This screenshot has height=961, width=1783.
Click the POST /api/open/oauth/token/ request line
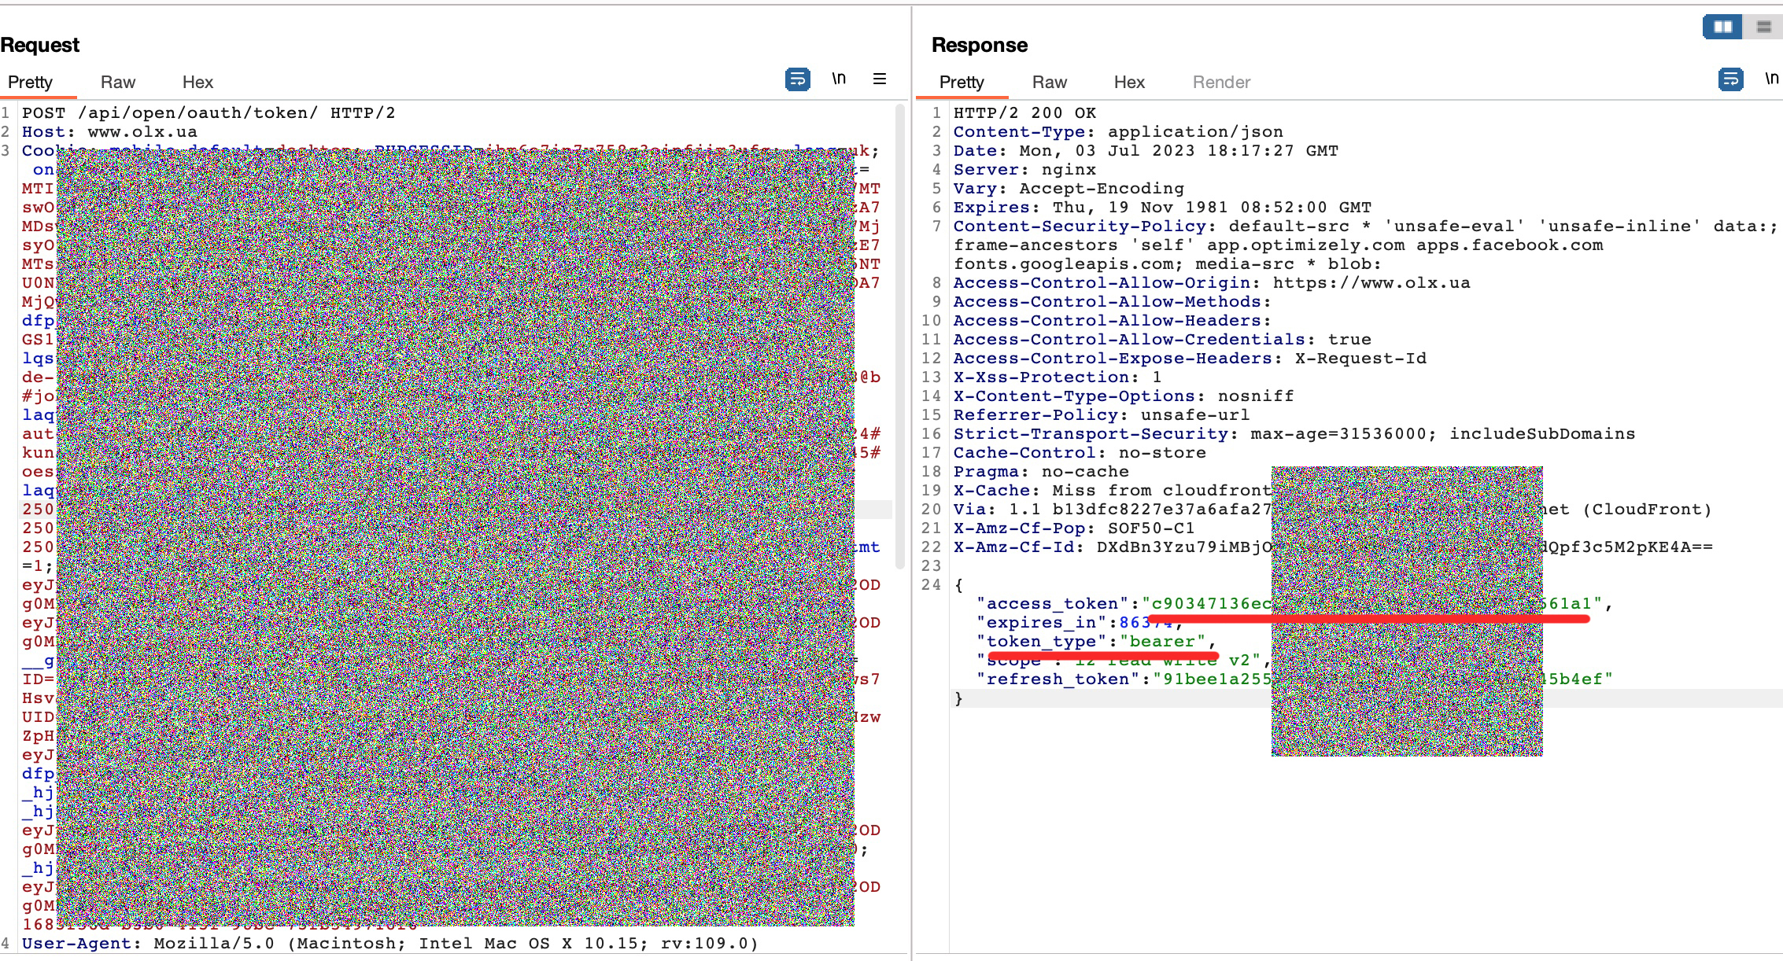coord(209,113)
